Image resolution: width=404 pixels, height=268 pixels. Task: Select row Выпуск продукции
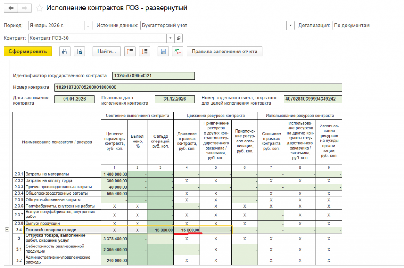pyautogui.click(x=63, y=223)
